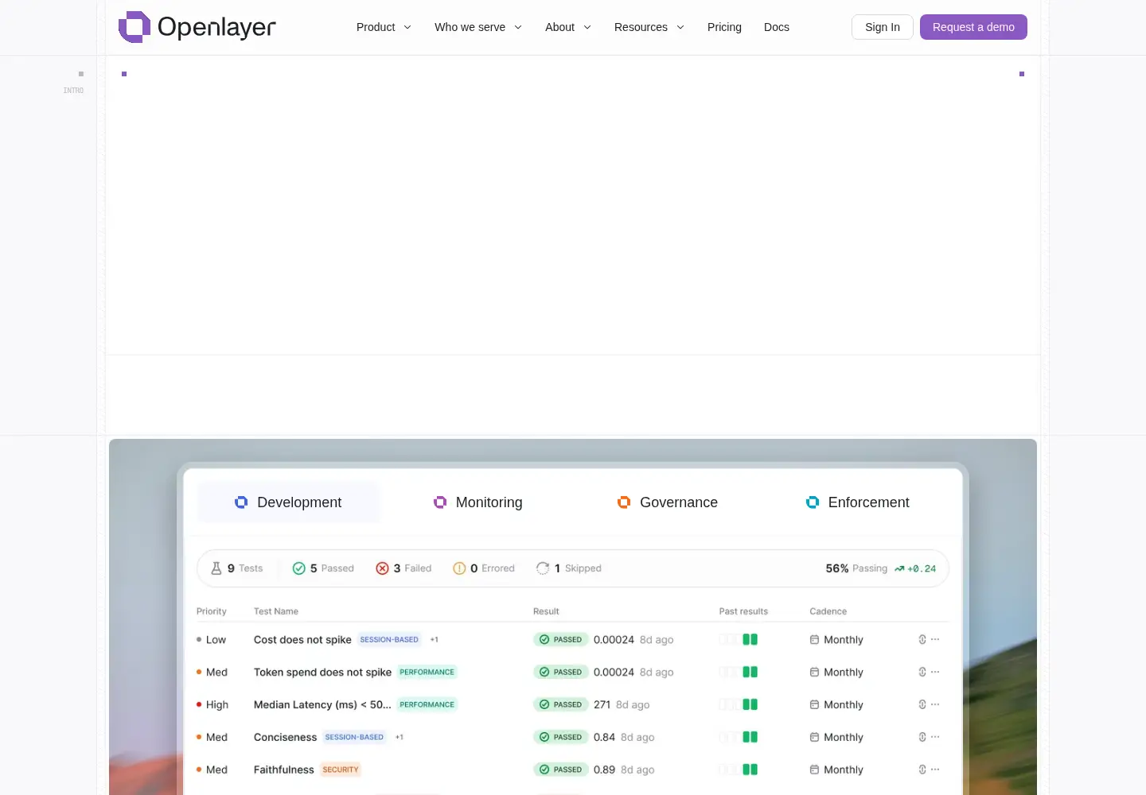Click the orange warning icon for Errored
Screen dimensions: 1146x795
coord(459,568)
